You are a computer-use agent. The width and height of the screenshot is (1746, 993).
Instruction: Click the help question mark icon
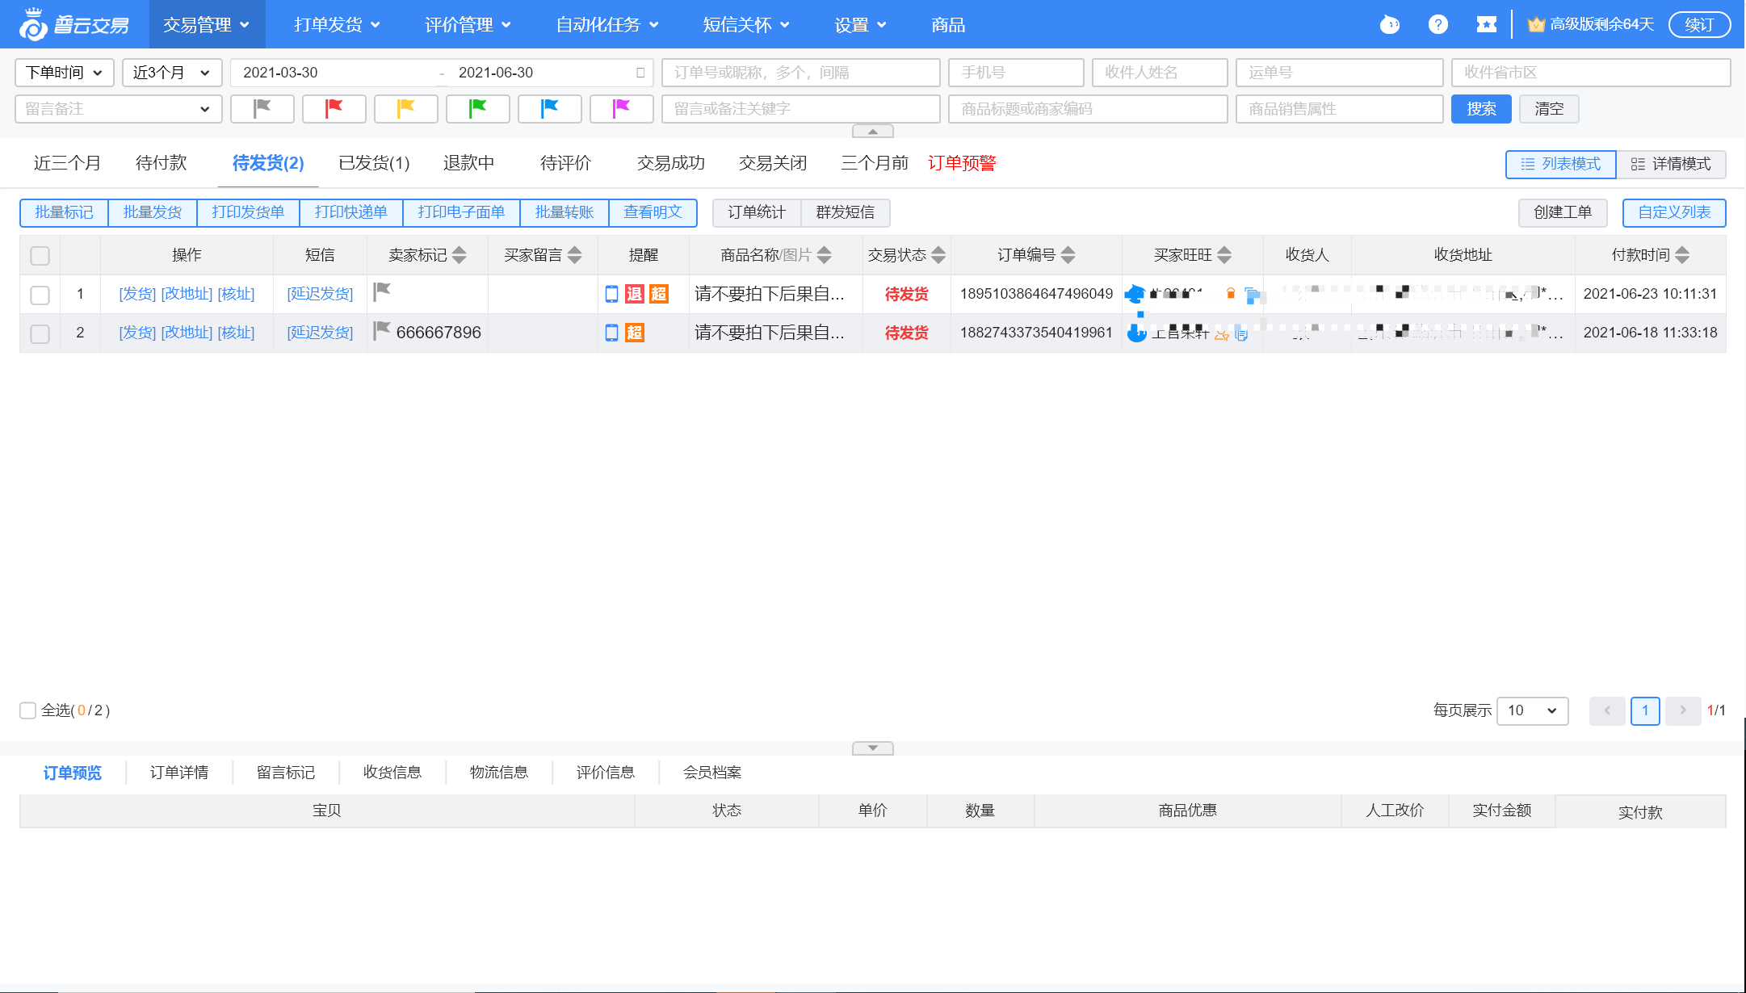1438,24
